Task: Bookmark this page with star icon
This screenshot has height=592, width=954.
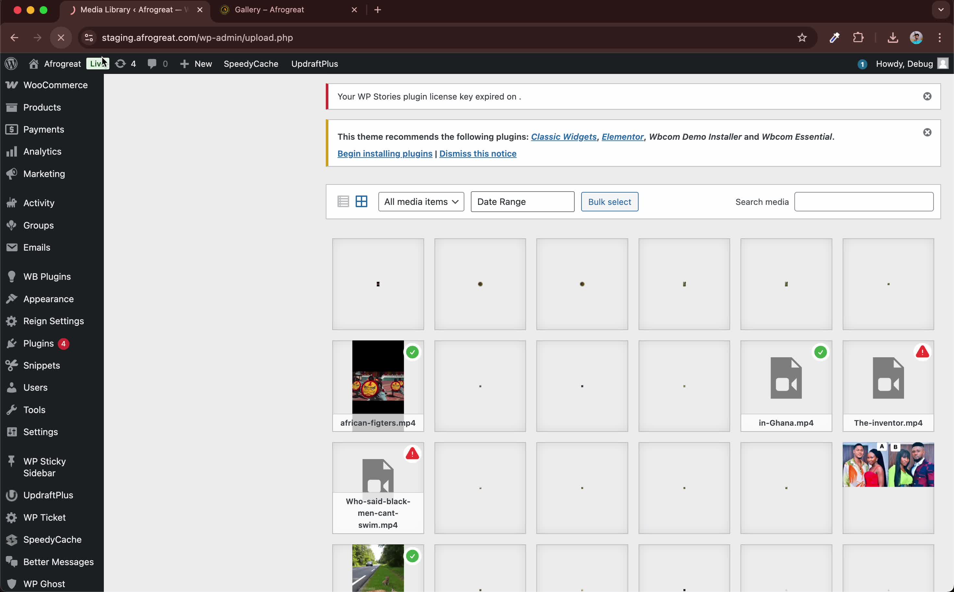Action: point(801,38)
